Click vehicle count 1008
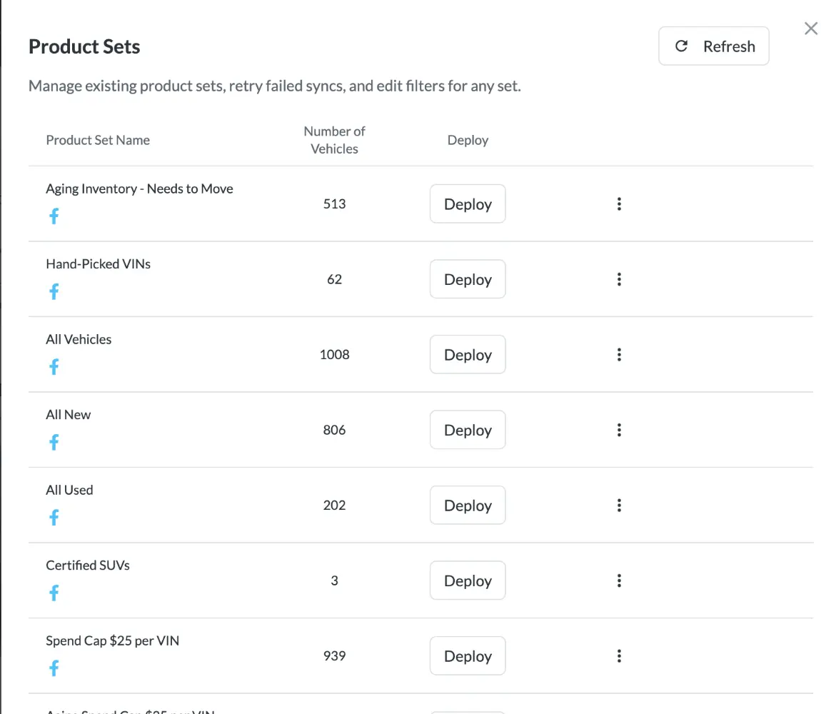The height and width of the screenshot is (714, 821). 335,355
